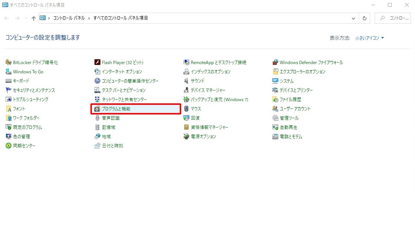Click the インデックスのオプション icon

click(x=186, y=71)
